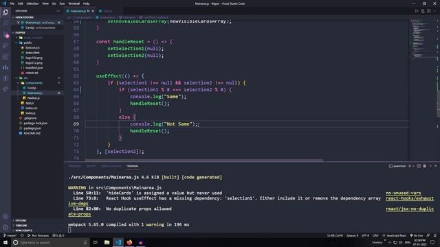Screen dimensions: 440x247
Task: Close the terminal panel
Action: (436, 166)
